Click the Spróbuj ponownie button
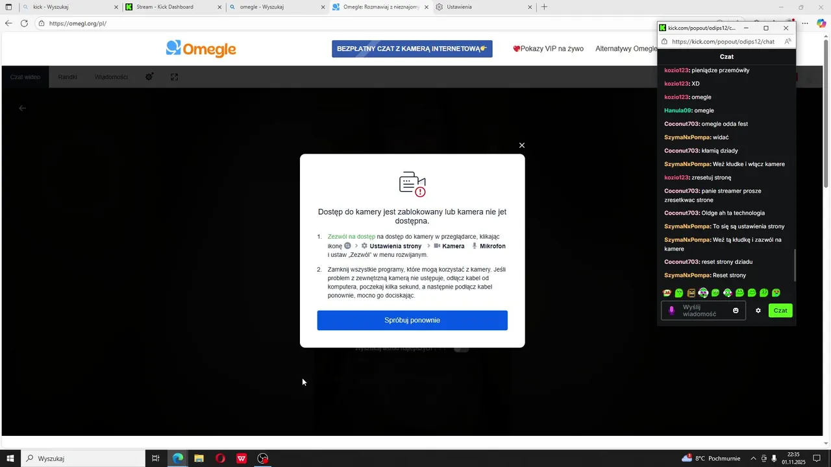831x467 pixels. tap(412, 320)
